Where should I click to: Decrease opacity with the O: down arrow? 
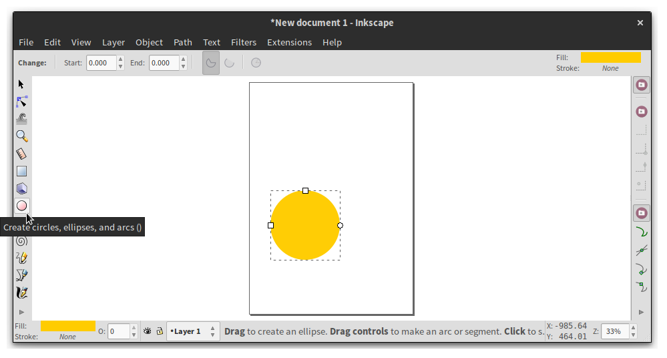[134, 335]
